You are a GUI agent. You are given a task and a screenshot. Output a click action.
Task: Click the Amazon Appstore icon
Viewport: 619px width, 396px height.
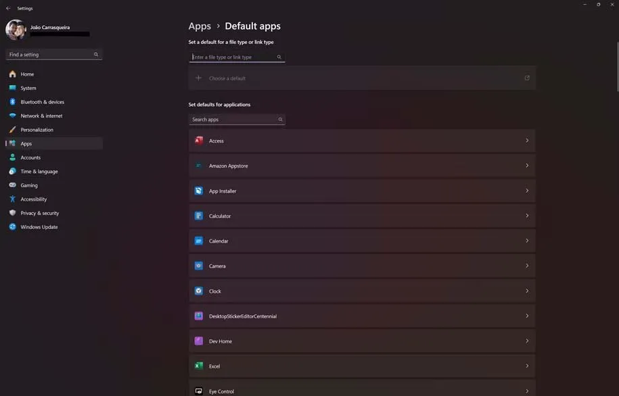pos(199,166)
